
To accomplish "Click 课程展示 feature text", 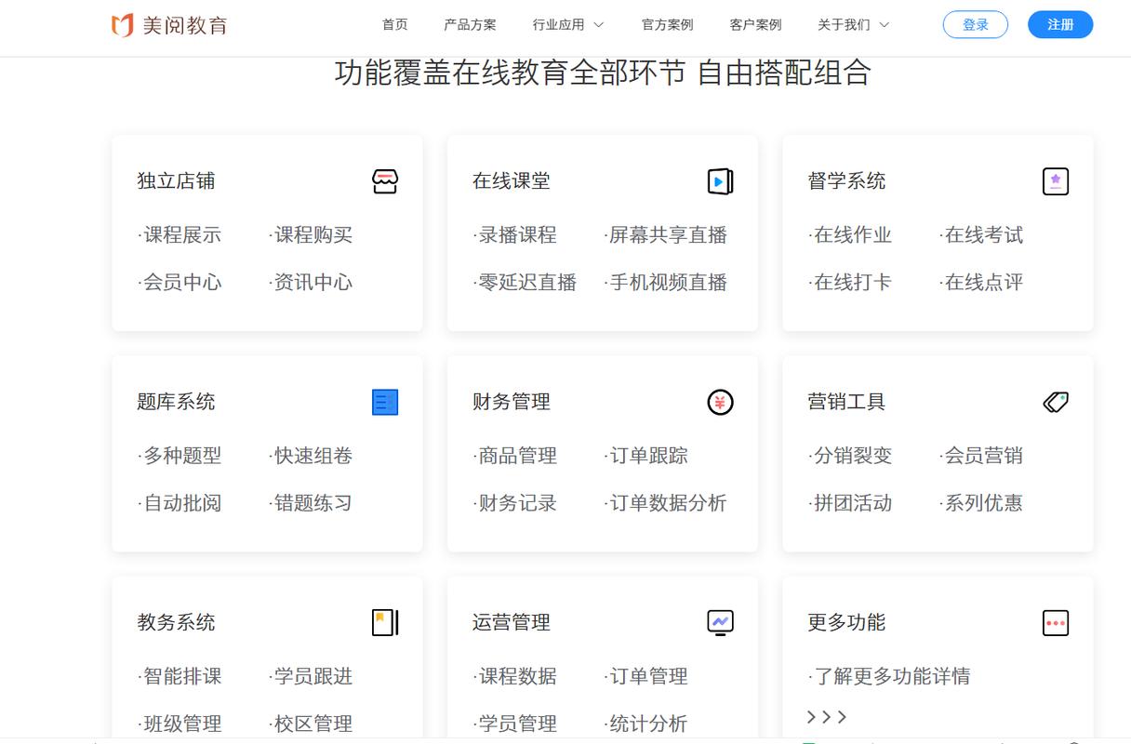I will pos(180,235).
